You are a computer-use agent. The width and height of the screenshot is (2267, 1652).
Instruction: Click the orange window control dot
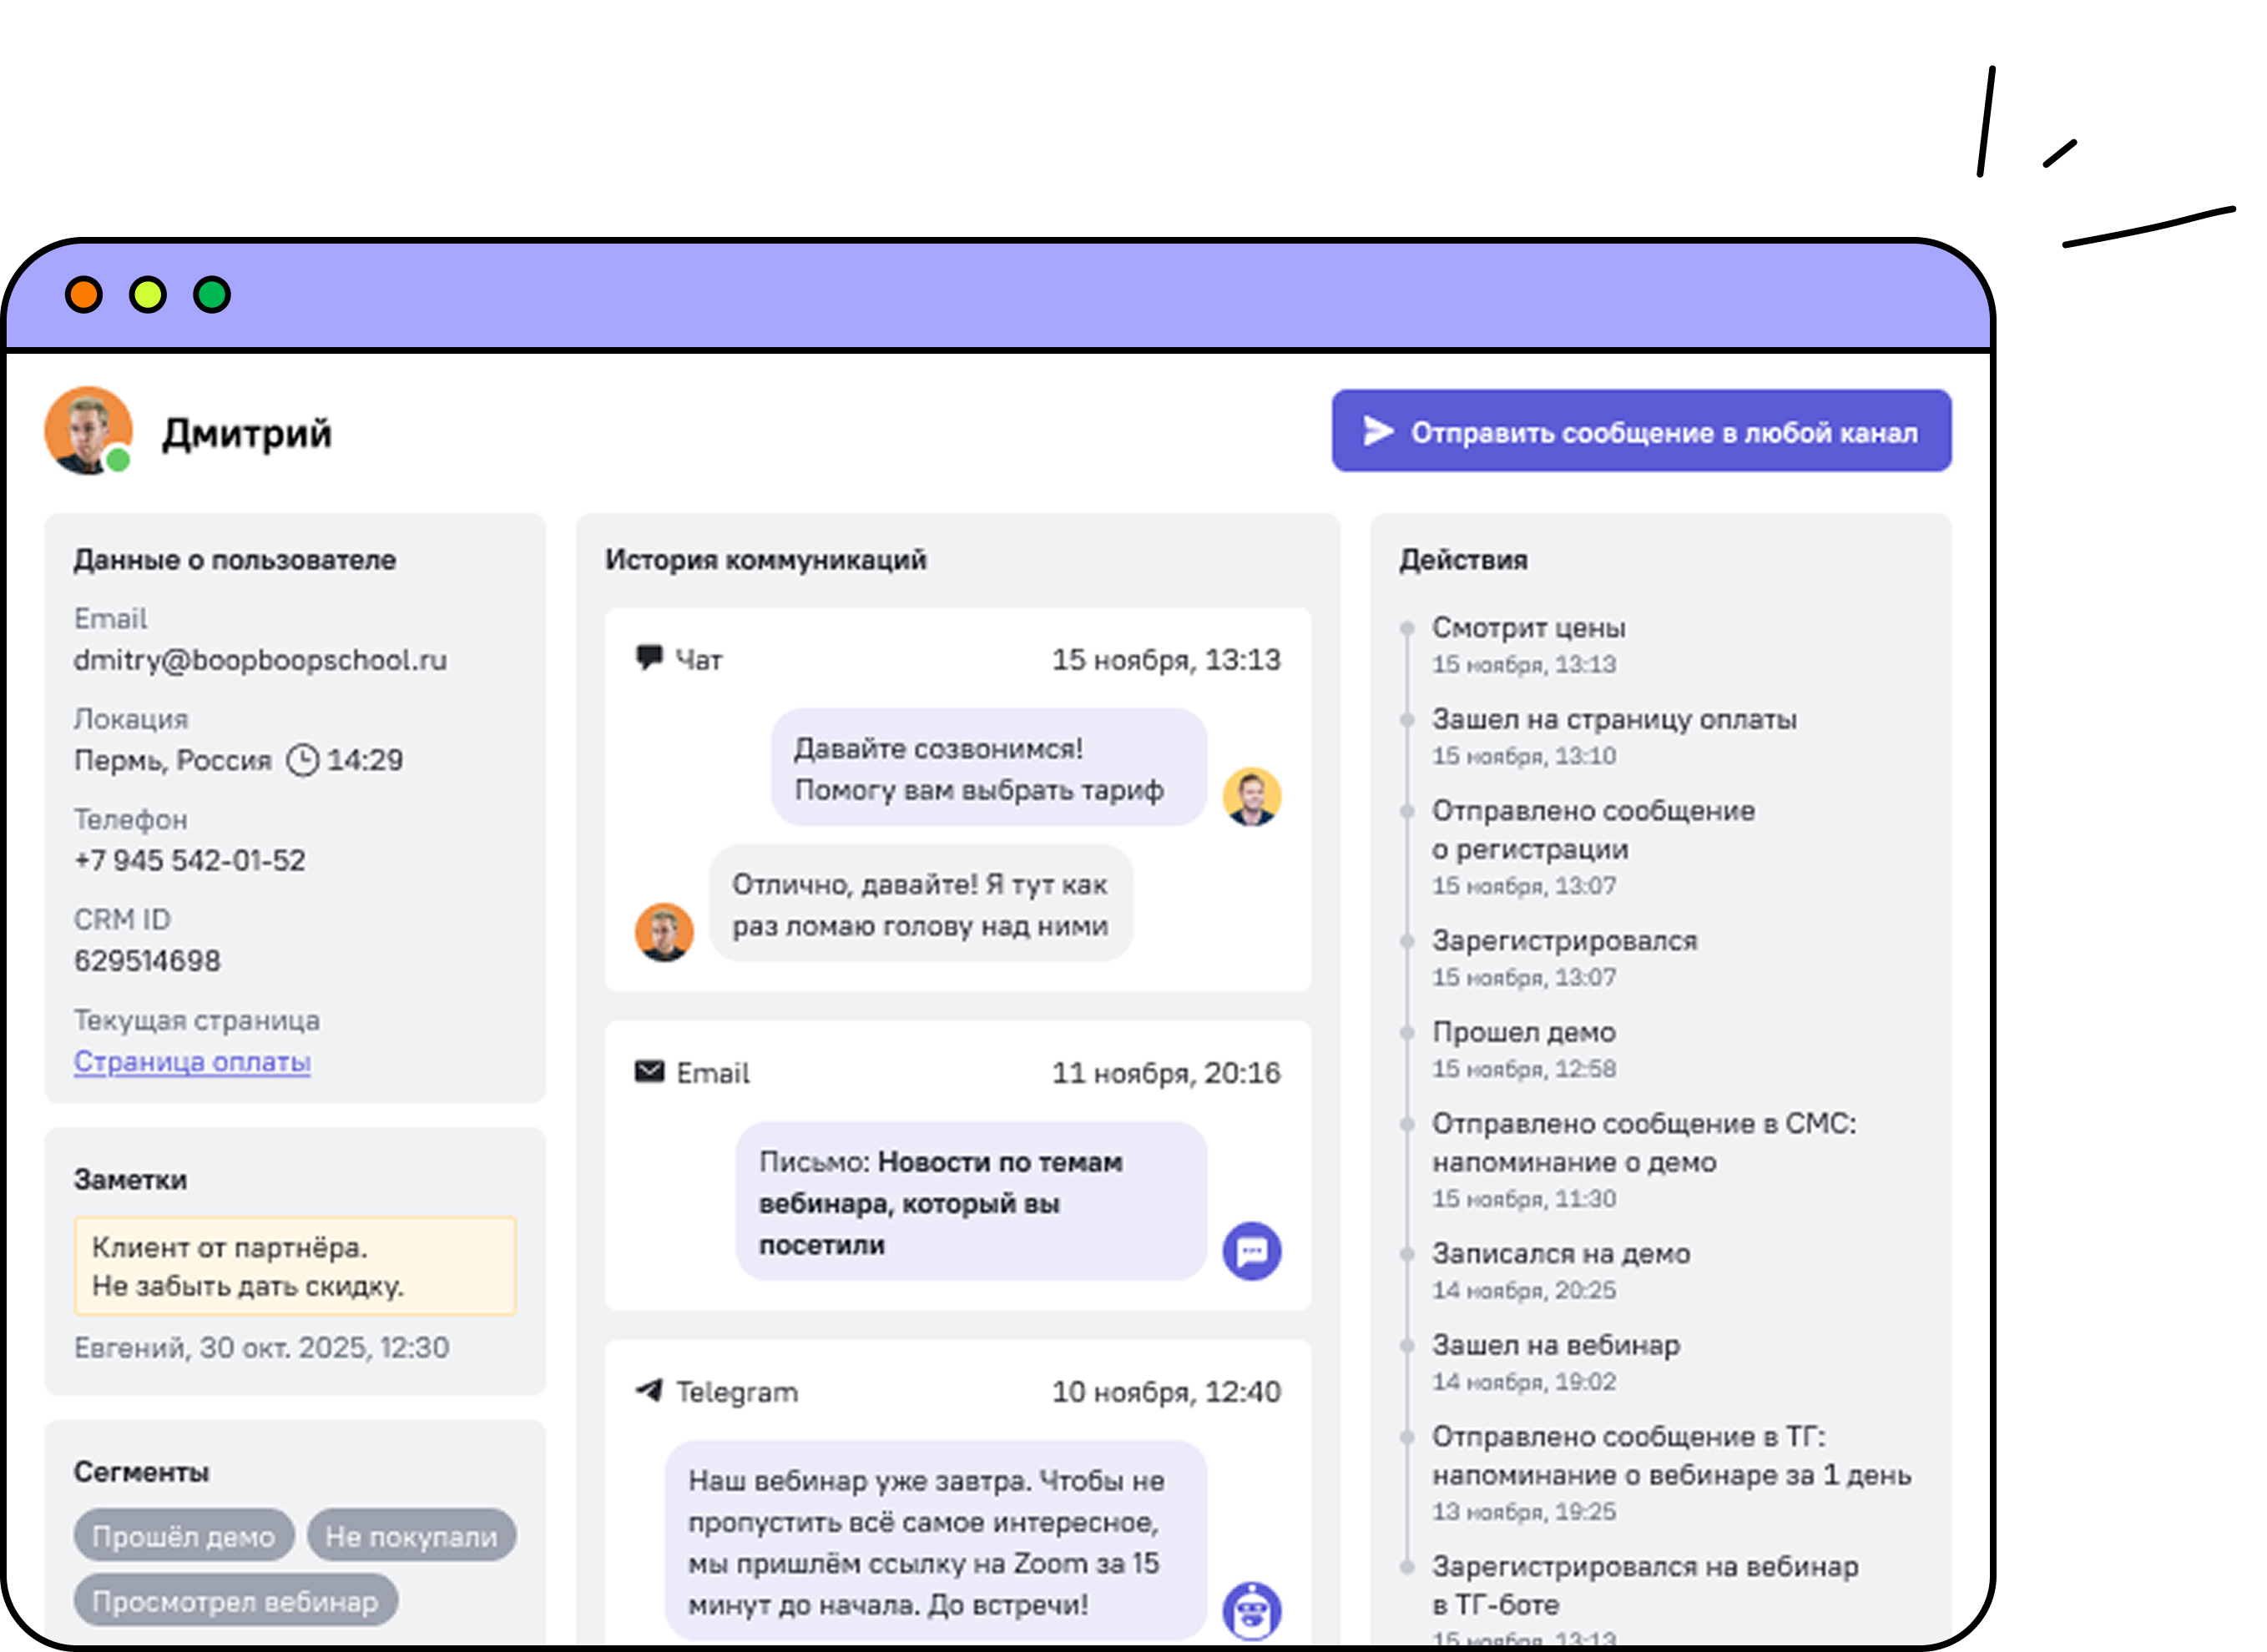pyautogui.click(x=84, y=295)
